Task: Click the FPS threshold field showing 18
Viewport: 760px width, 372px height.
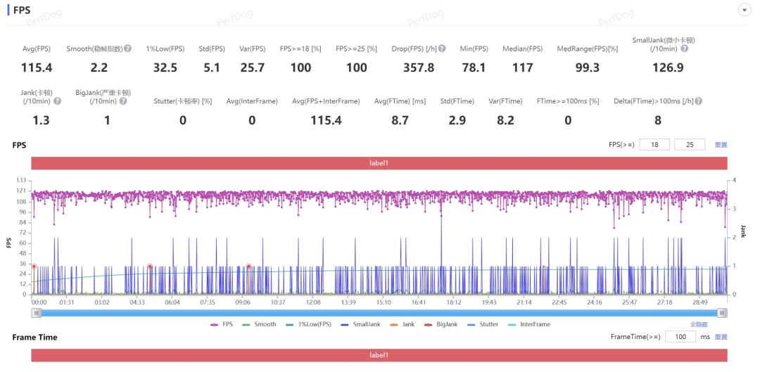Action: click(x=654, y=145)
